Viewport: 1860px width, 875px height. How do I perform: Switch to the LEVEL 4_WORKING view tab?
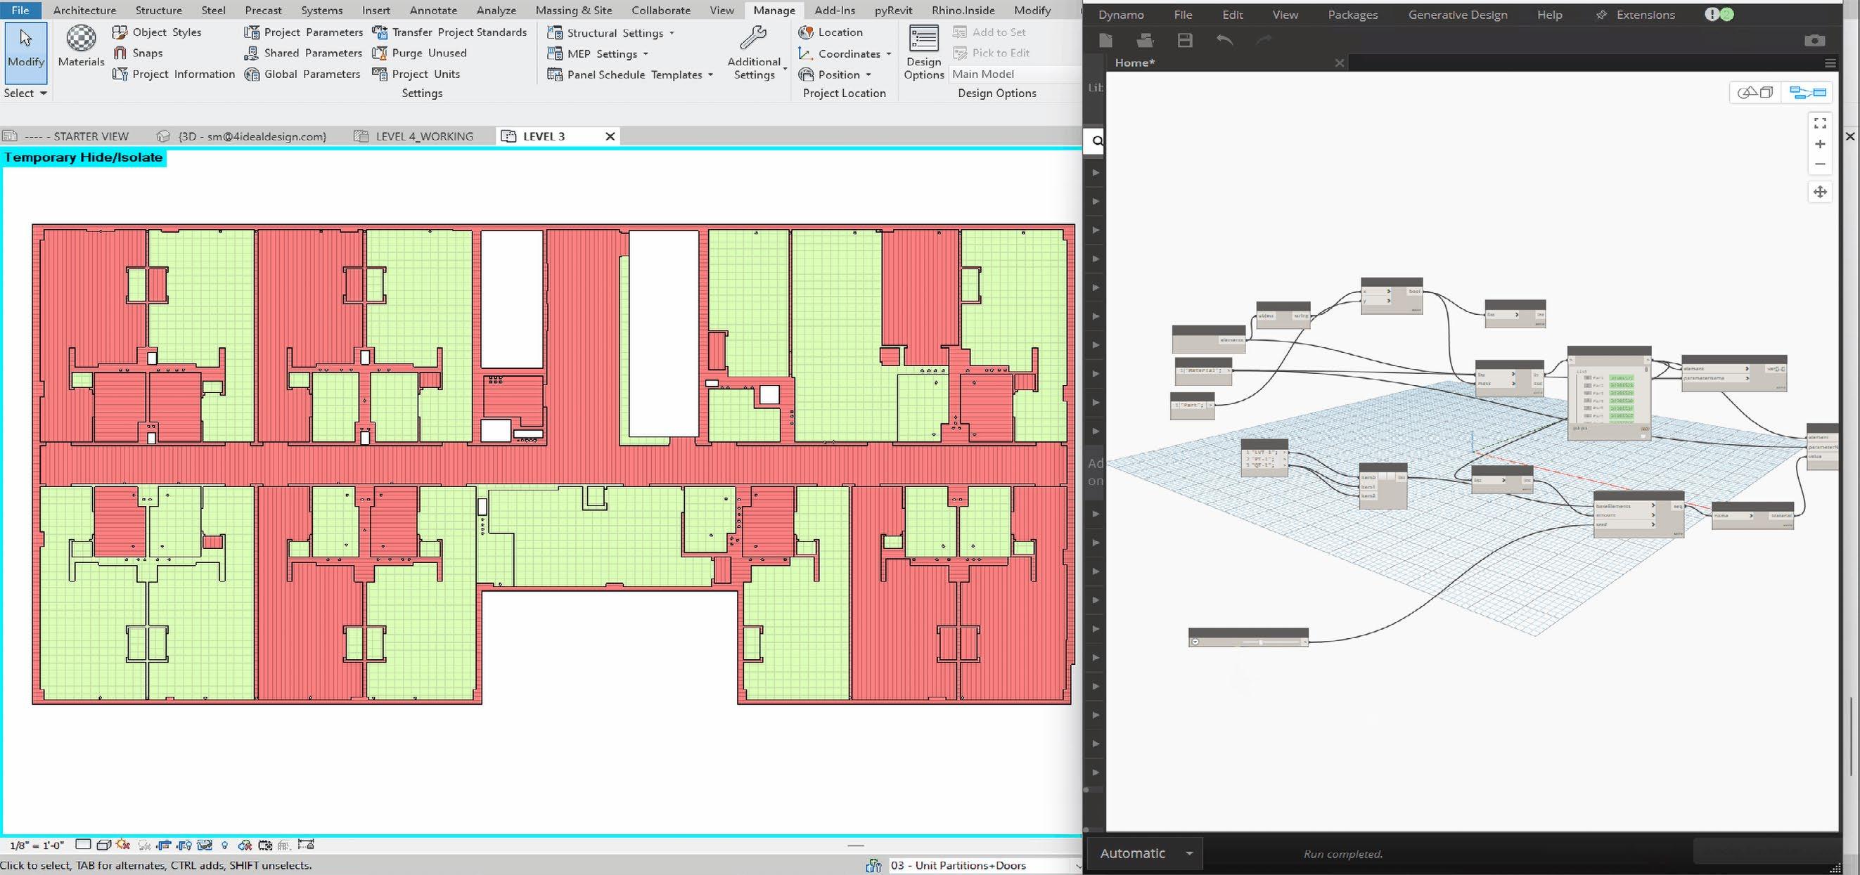point(424,136)
